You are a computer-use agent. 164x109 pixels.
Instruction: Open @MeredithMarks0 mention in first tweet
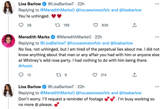(x=58, y=10)
